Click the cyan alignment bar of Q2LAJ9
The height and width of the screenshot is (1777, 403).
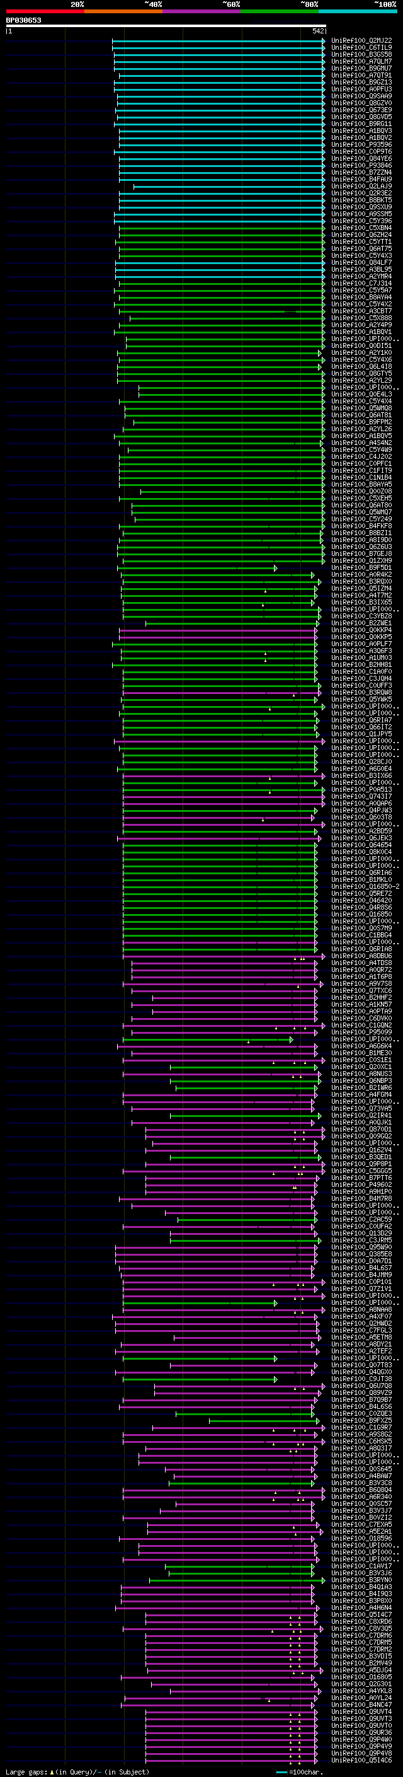pyautogui.click(x=229, y=186)
